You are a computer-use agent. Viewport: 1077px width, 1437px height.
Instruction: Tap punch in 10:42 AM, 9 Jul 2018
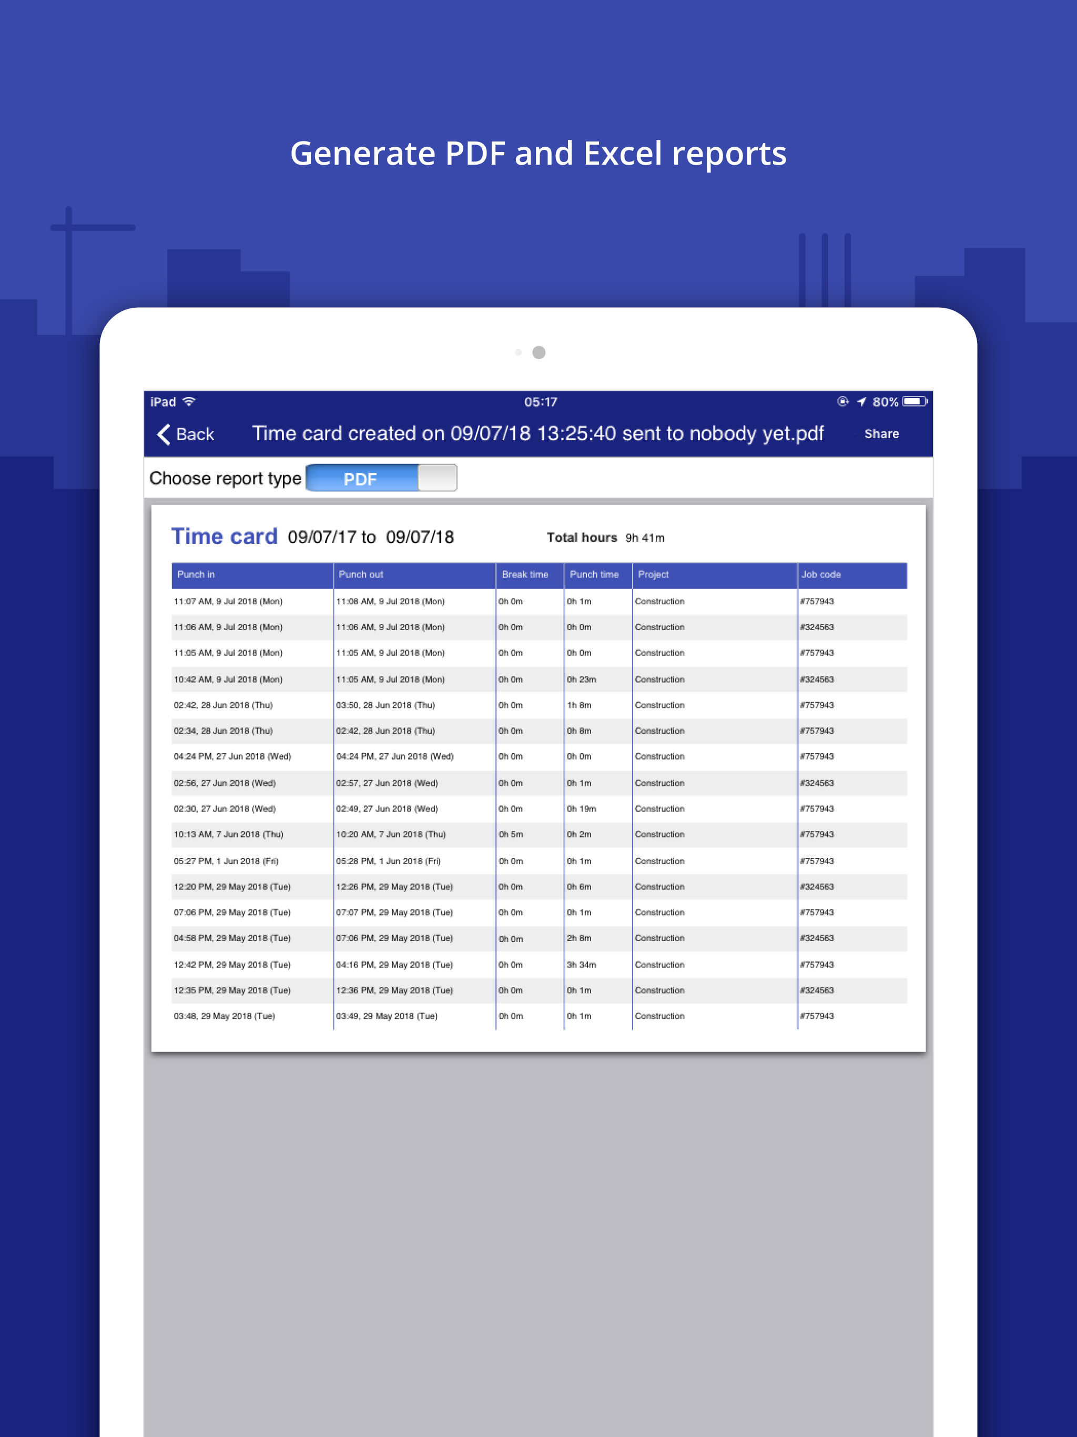coord(228,680)
